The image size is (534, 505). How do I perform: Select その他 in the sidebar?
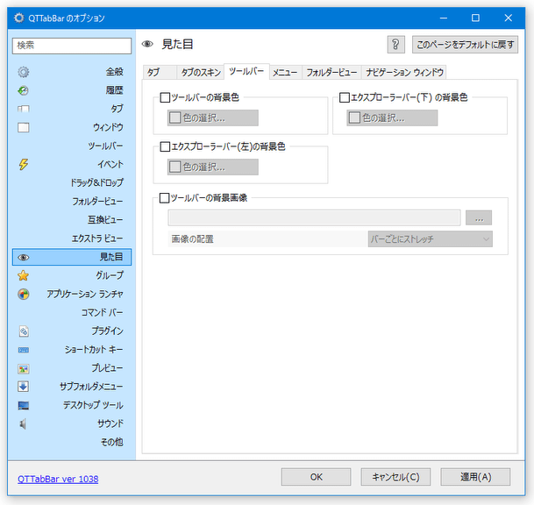click(72, 442)
